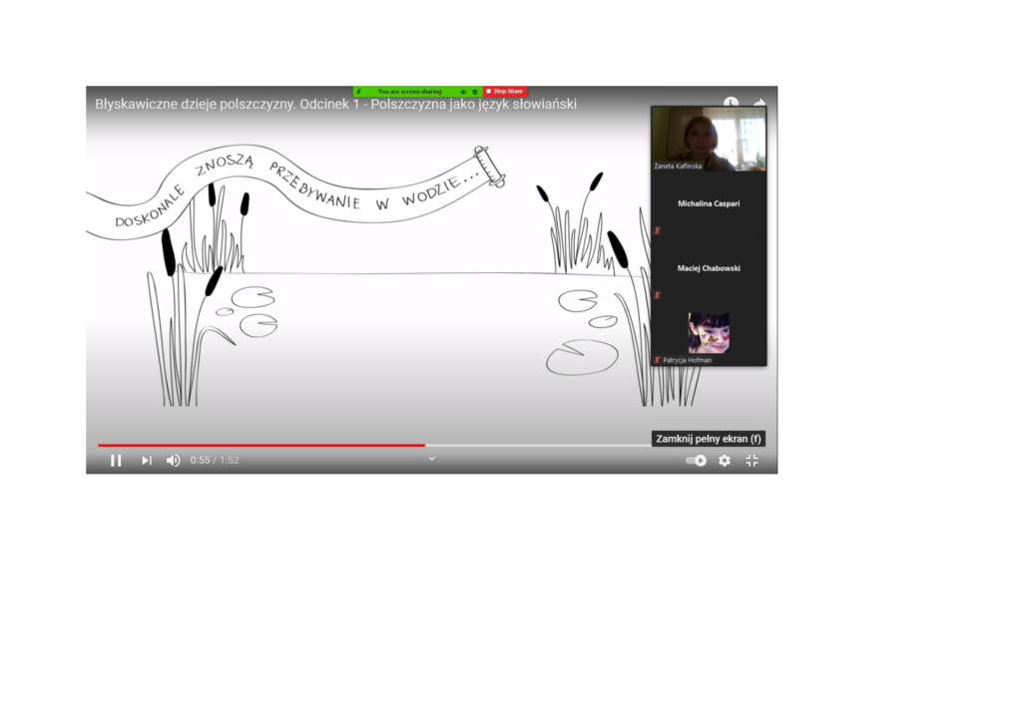The width and height of the screenshot is (1022, 722).
Task: Open the Watch later clock icon
Action: (731, 103)
